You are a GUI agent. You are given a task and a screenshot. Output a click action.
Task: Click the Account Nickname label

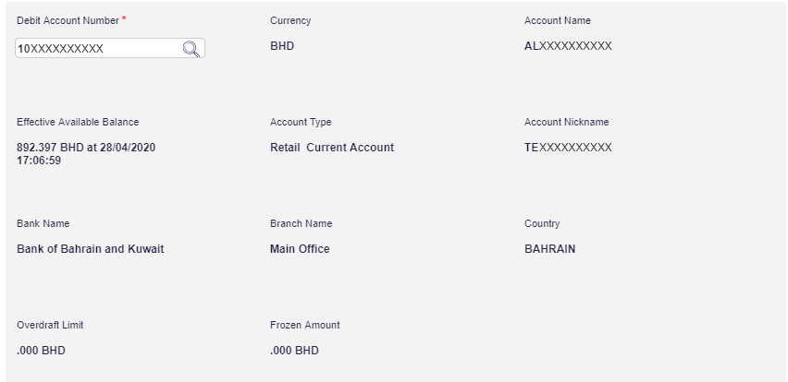tap(567, 122)
